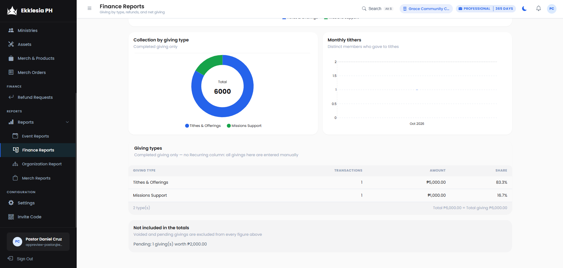Screen dimensions: 563x268
Task: Click the Merch & Products bag icon
Action: [x=11, y=58]
